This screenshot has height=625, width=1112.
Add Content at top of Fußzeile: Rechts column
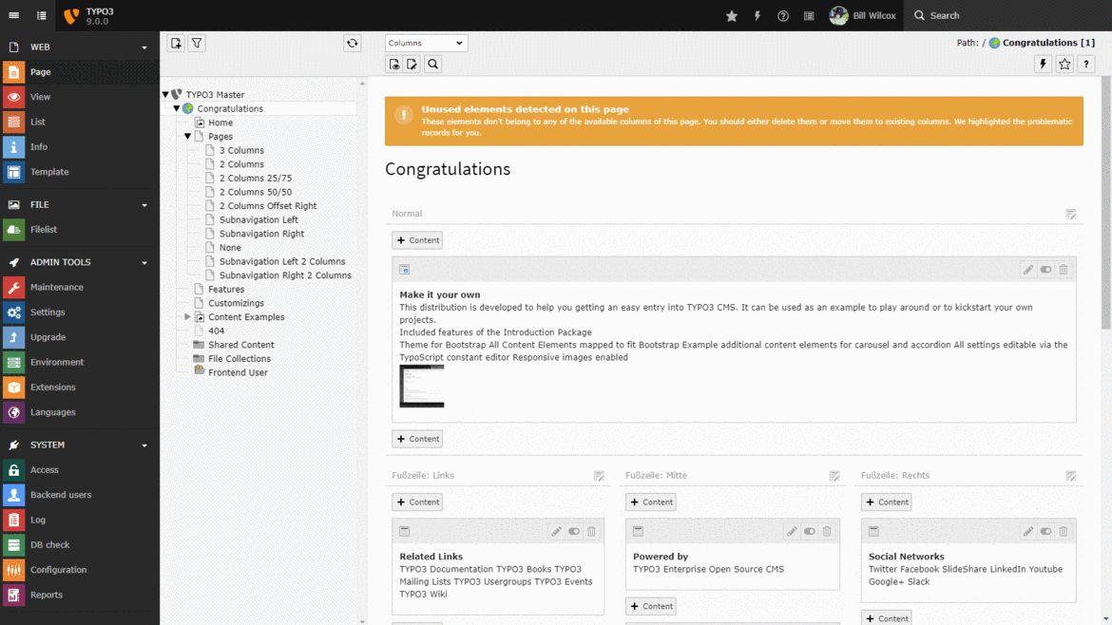tap(886, 502)
